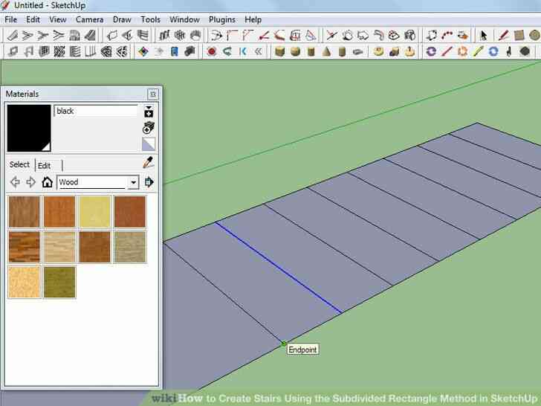Choose the brown square Rectangle tool

pyautogui.click(x=519, y=35)
